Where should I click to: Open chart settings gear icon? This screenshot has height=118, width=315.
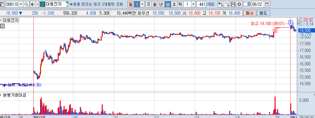239,4
